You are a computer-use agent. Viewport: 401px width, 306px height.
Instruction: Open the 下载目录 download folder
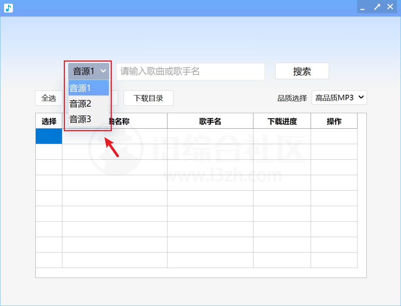148,98
